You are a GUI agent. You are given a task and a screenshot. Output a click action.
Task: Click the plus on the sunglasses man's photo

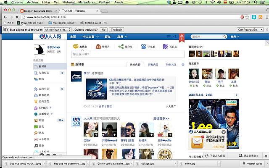133,135
